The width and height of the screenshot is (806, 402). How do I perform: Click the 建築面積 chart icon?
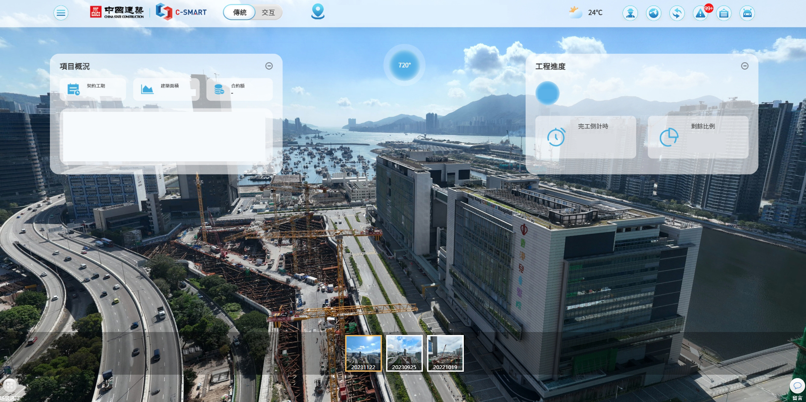click(147, 89)
